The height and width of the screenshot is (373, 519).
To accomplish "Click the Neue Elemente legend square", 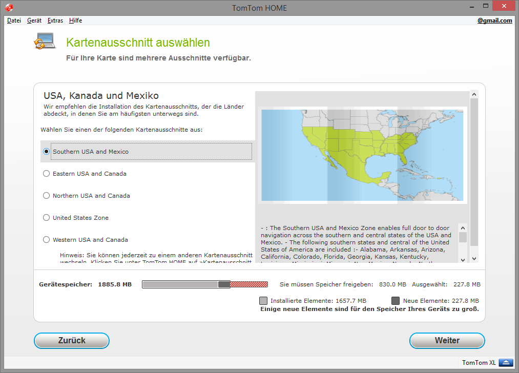I will click(396, 301).
